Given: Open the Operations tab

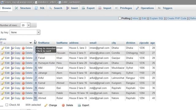Looking at the screenshot, I should (145, 8).
